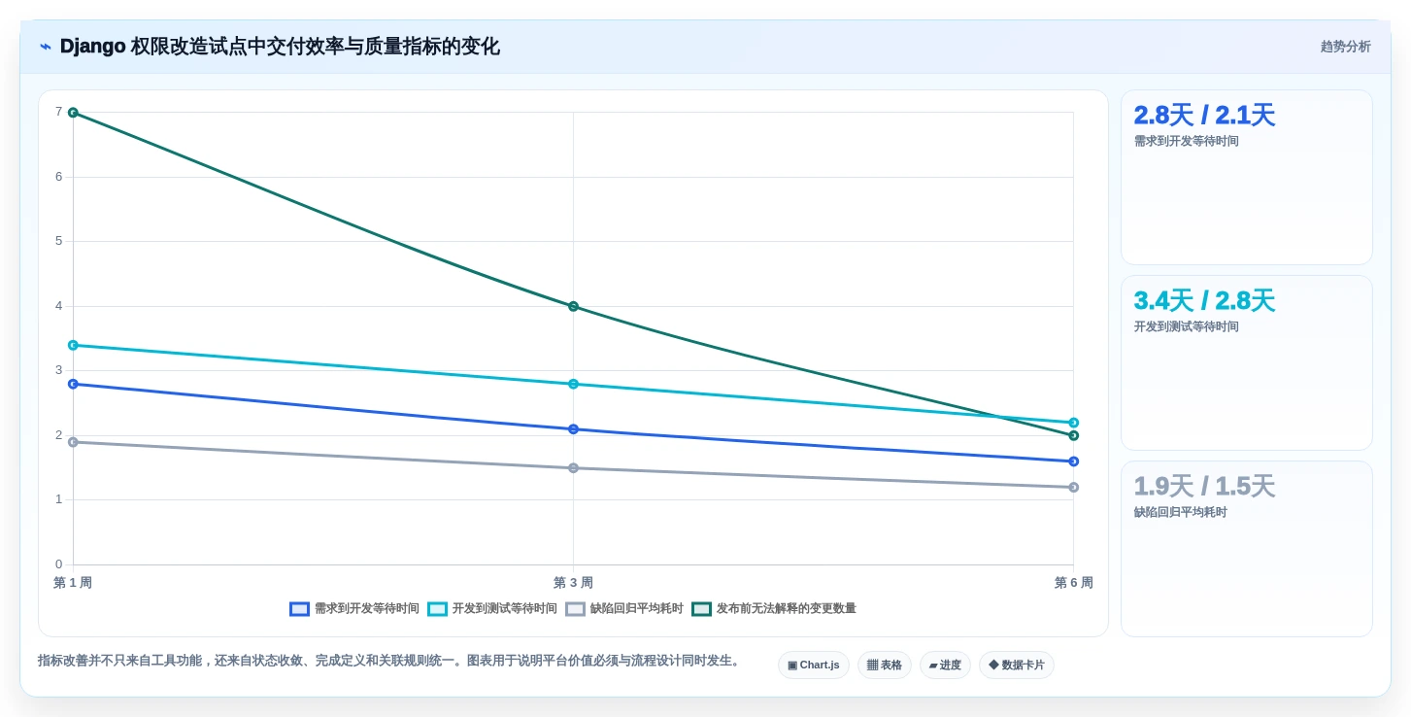
Task: Click the dark green data point at 第 6 周
Action: coord(1074,435)
